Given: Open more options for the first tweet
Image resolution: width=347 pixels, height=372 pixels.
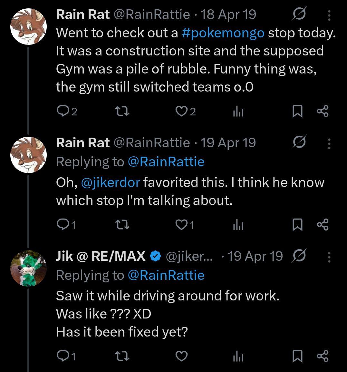Looking at the screenshot, I should pos(329,15).
